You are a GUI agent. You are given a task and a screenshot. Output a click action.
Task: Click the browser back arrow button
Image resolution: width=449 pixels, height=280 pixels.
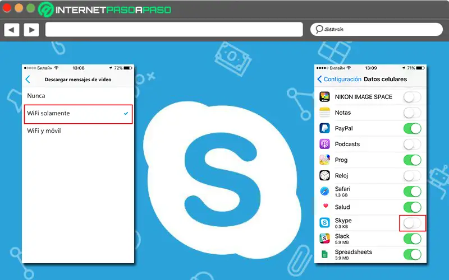click(x=11, y=30)
